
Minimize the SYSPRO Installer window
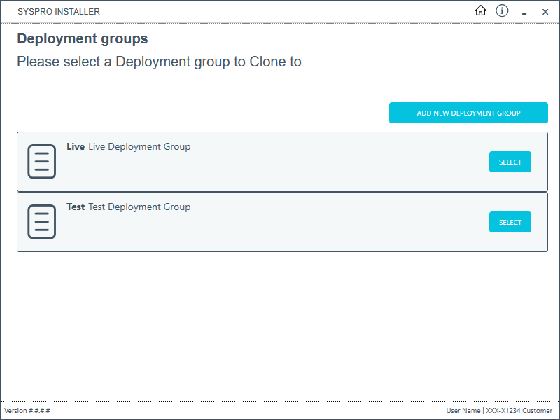tap(524, 12)
